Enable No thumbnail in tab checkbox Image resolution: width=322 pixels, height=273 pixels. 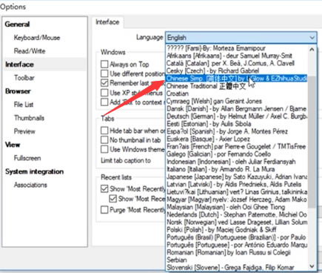104,140
